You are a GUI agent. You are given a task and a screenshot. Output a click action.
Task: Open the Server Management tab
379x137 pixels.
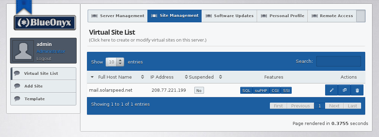pyautogui.click(x=118, y=16)
